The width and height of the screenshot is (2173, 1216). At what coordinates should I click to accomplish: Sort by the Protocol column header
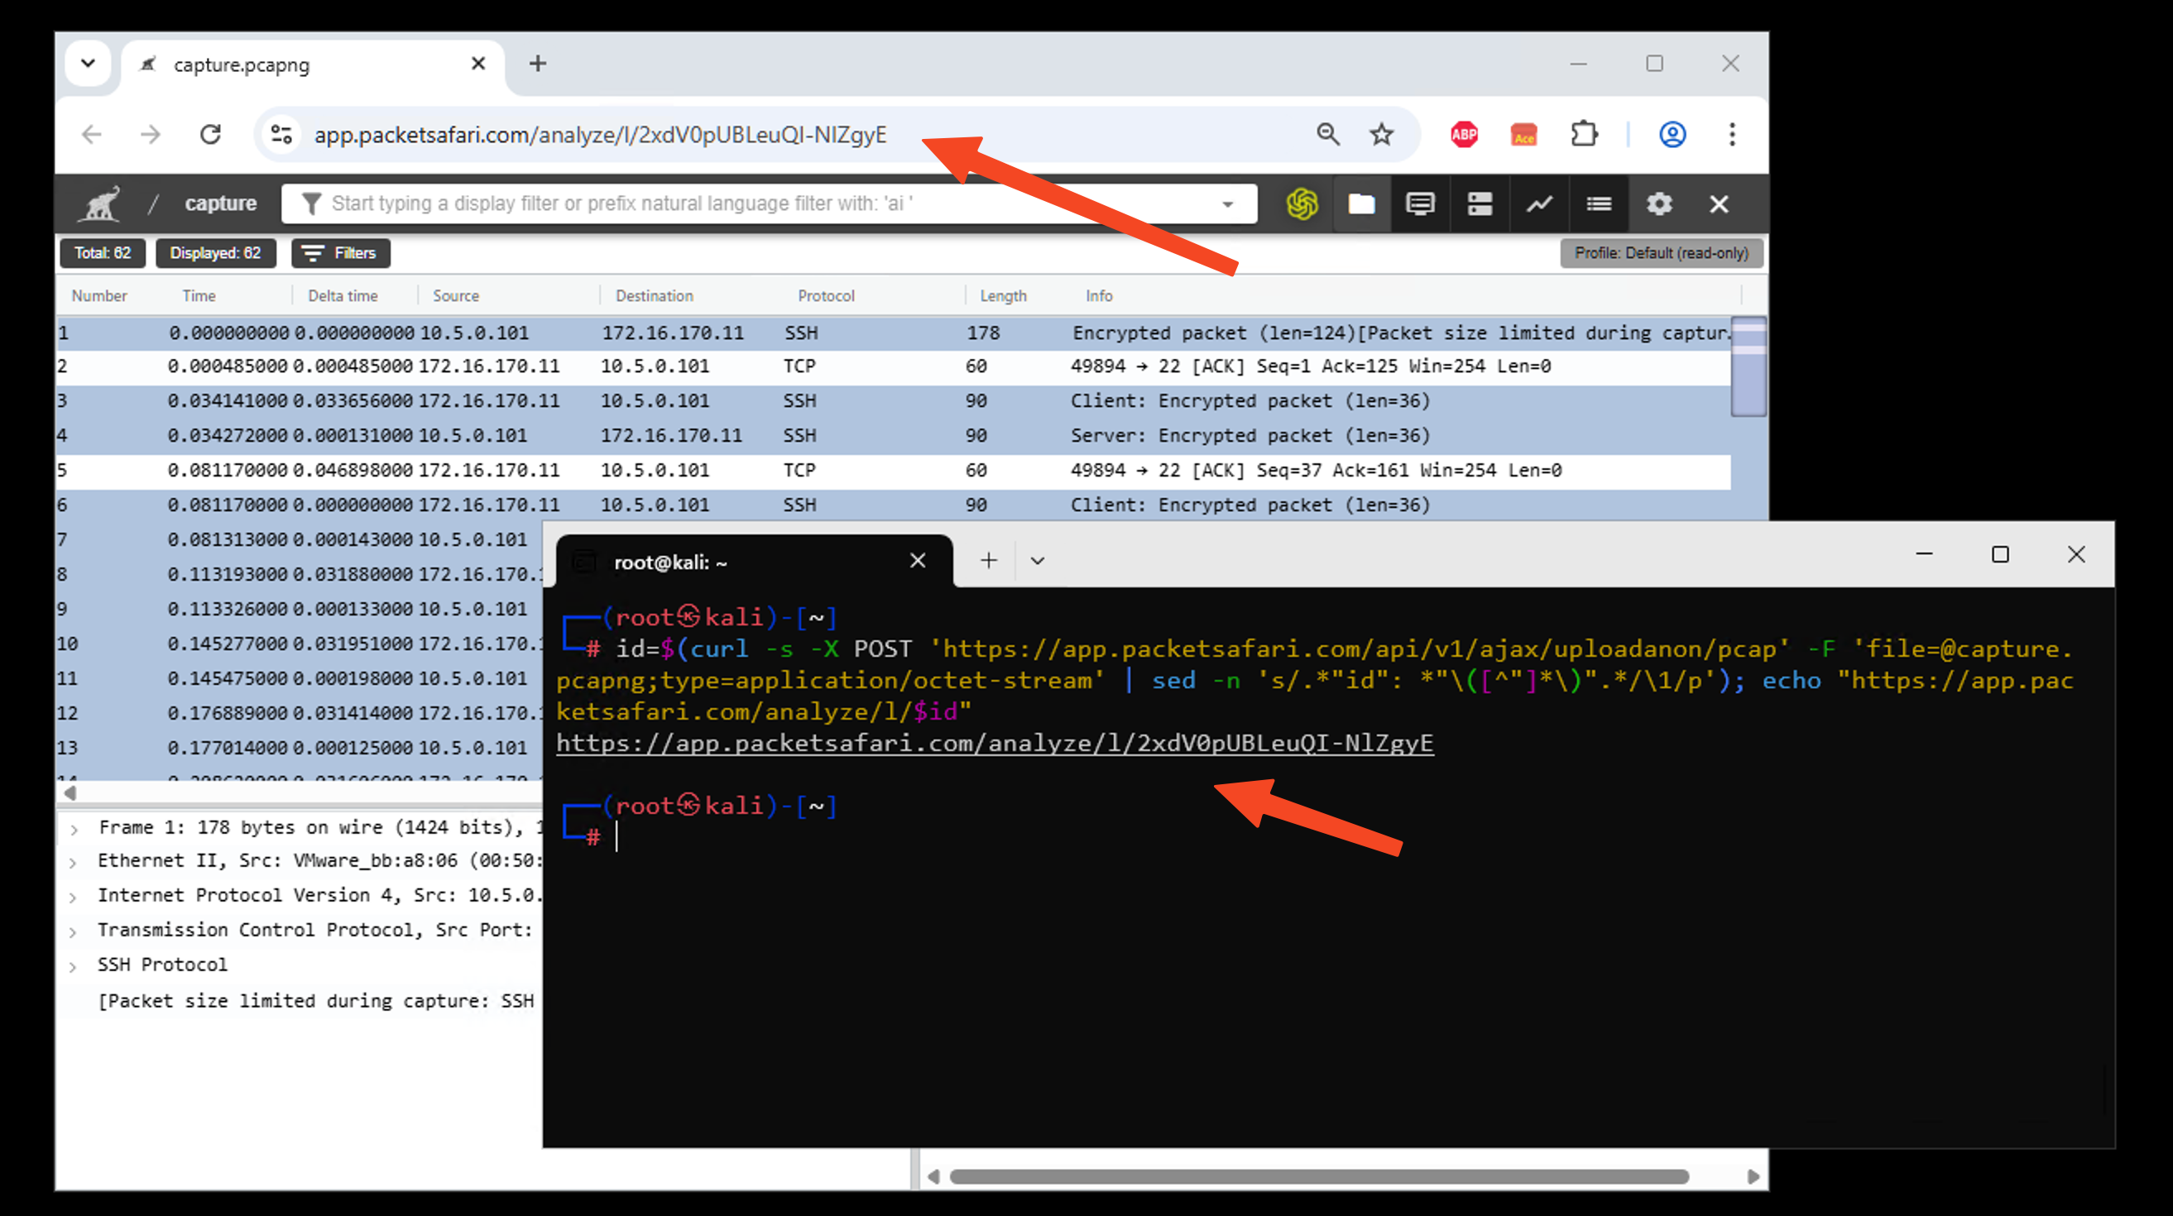(826, 296)
